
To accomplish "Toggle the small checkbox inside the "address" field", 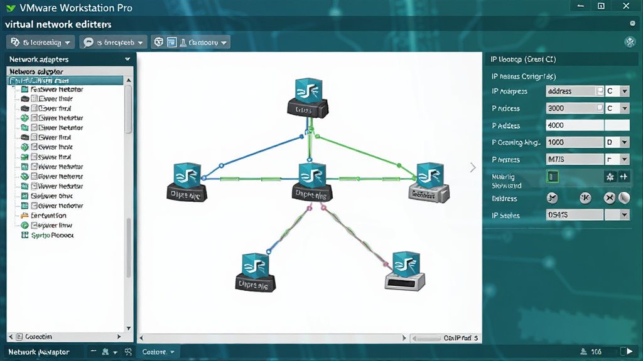I will (x=600, y=91).
